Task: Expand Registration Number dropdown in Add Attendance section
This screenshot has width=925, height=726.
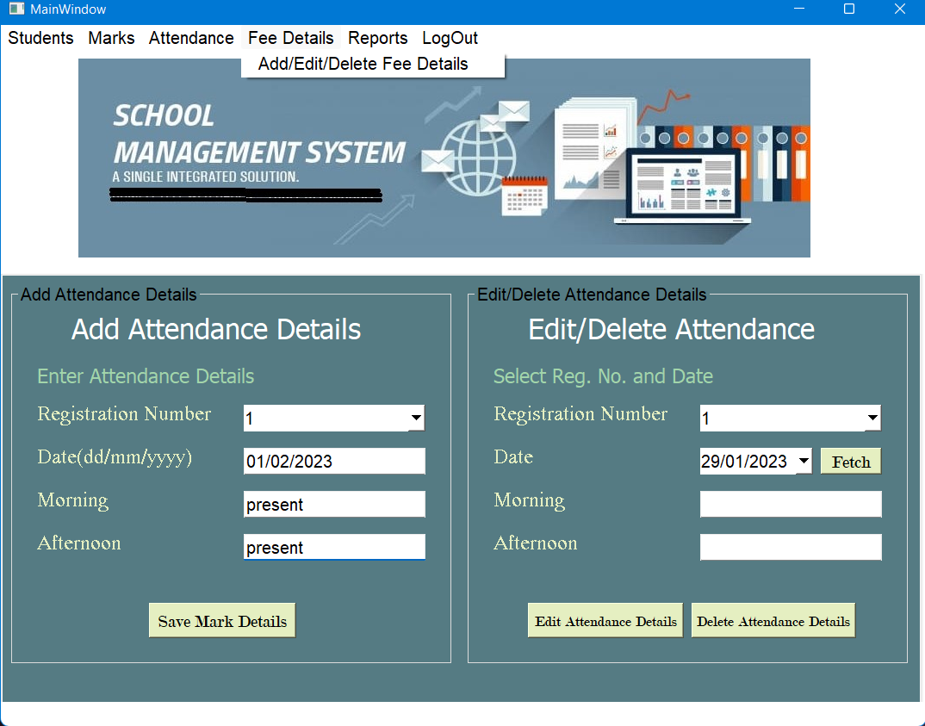Action: pyautogui.click(x=417, y=418)
